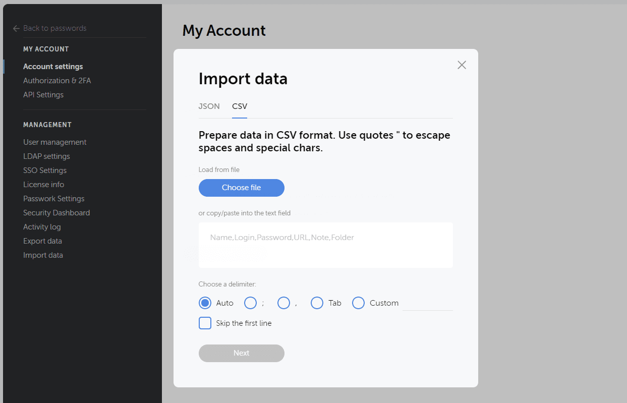The height and width of the screenshot is (403, 627).
Task: Click the CSV paste text field
Action: [325, 245]
